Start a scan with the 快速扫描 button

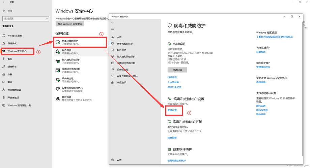coord(177,70)
